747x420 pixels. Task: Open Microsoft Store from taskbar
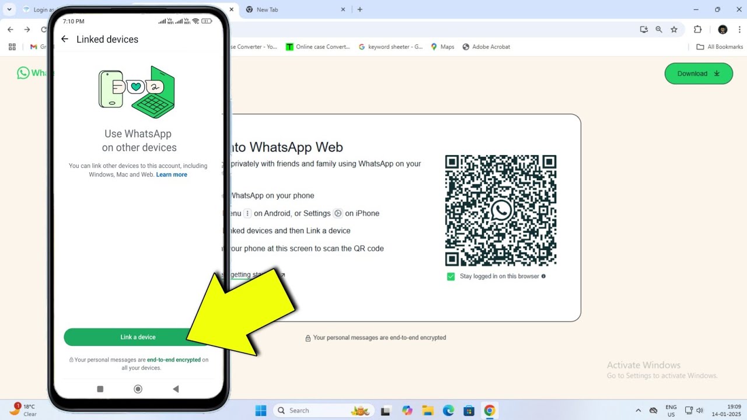(469, 411)
